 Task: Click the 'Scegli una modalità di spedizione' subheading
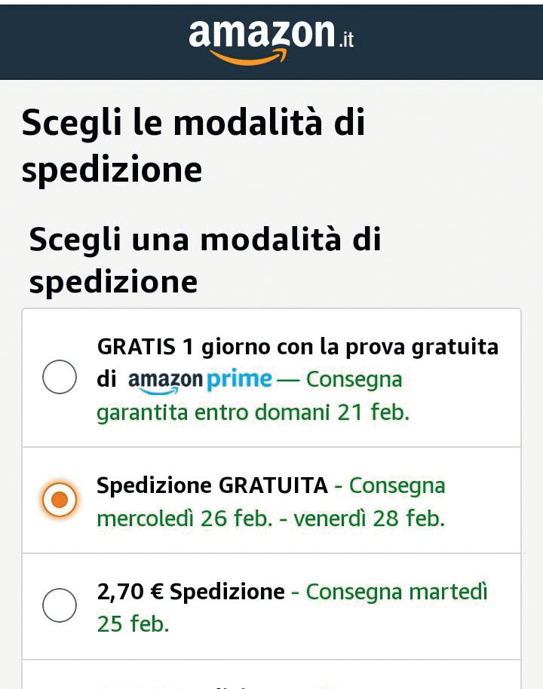[205, 261]
